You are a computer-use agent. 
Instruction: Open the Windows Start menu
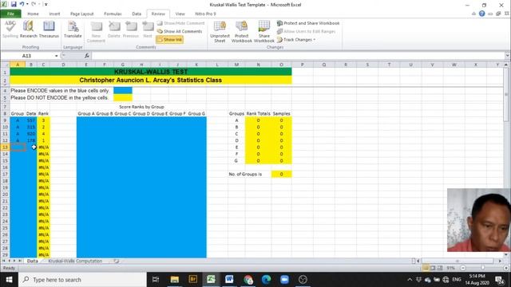[x=9, y=280]
